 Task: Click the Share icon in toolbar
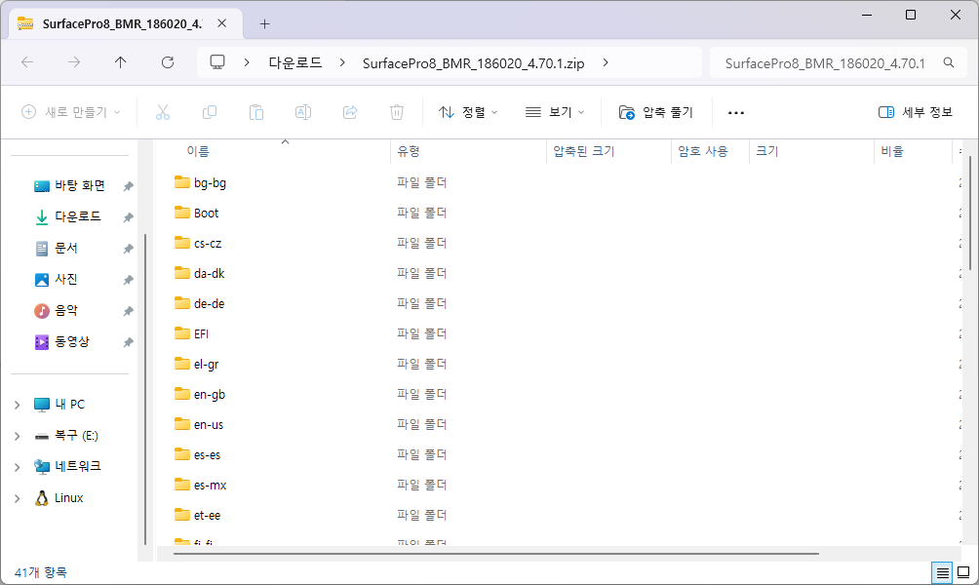click(x=350, y=112)
